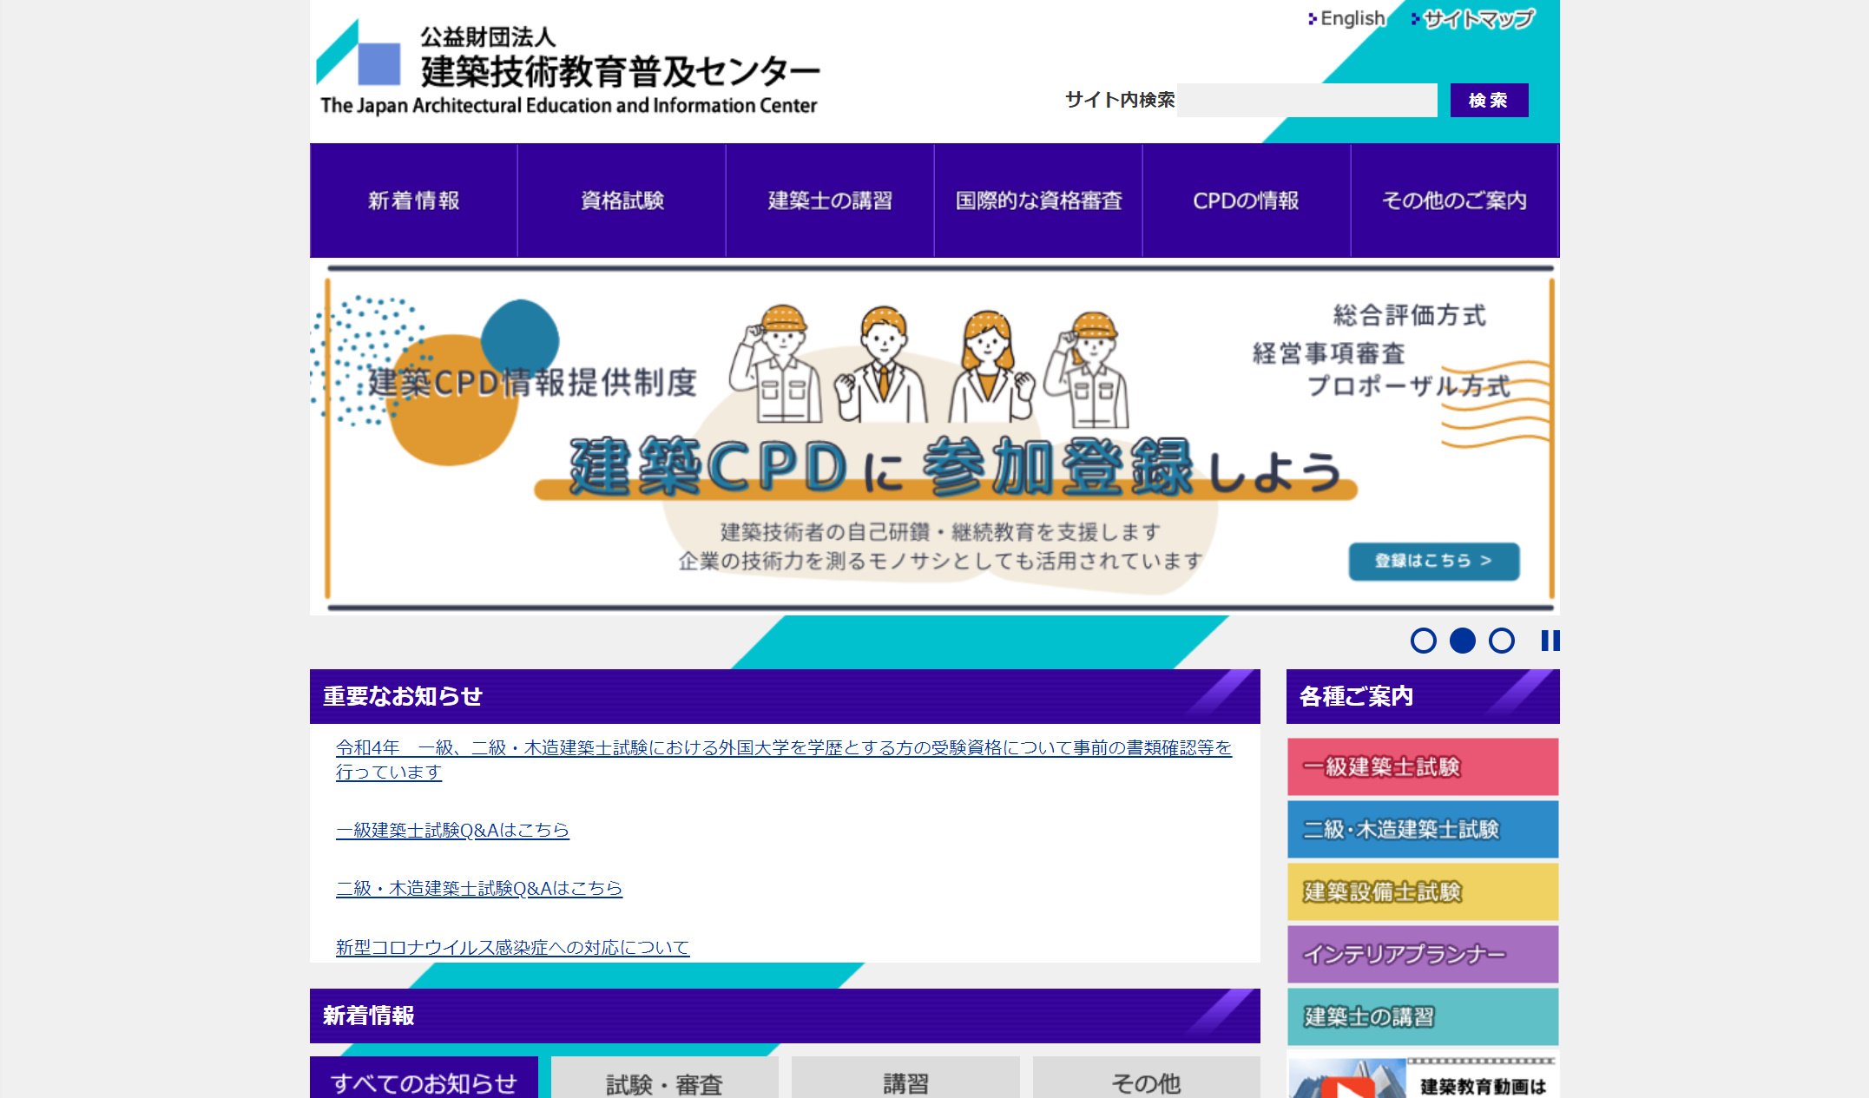
Task: Click the サイト内検索 search input field
Action: (x=1308, y=100)
